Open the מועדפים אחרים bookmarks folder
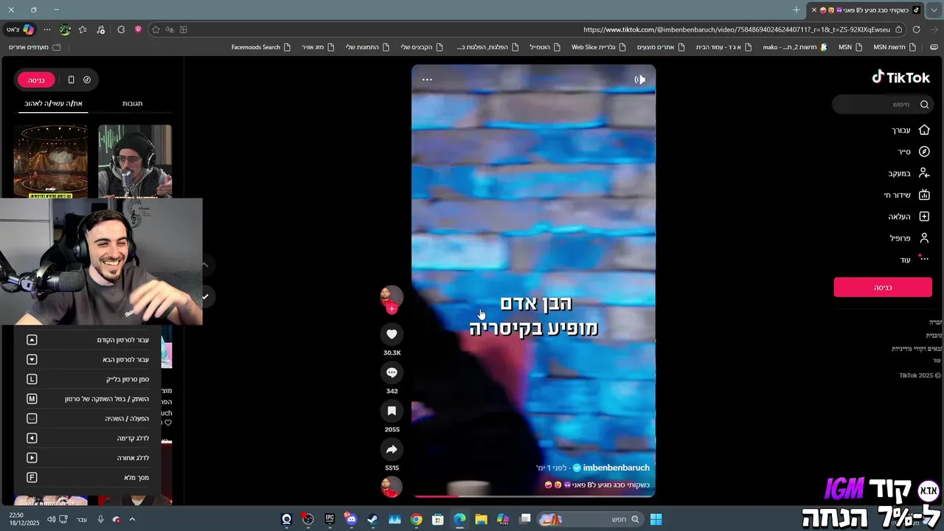The image size is (944, 531). 35,47
